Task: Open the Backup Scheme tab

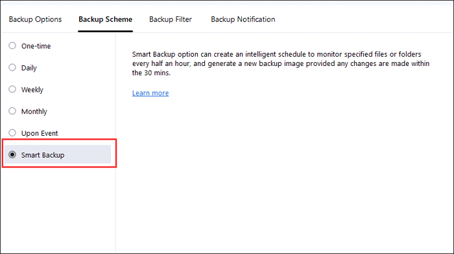Action: [x=105, y=19]
